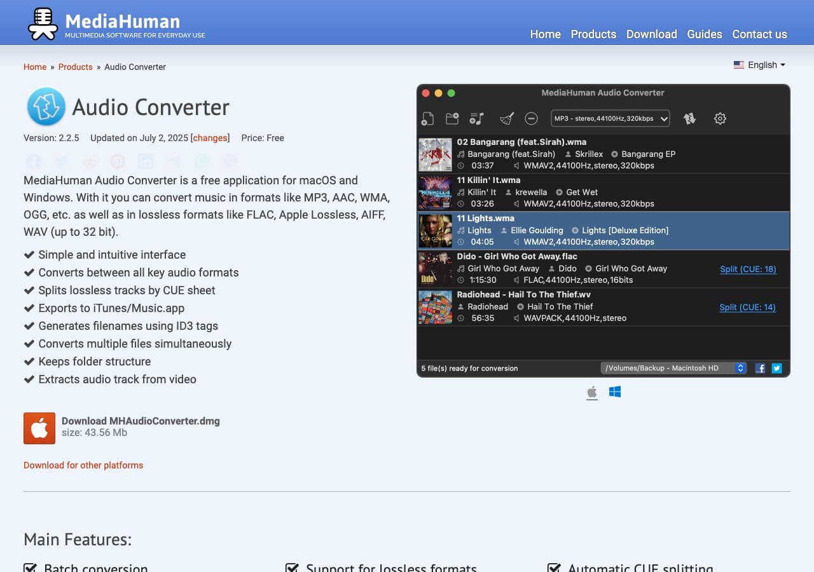Click the Windows download icon below the app window

pos(615,392)
